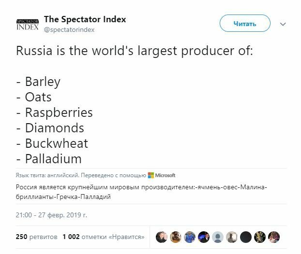
Task: Click the 'Russia is the world's largest producer' text
Action: coord(135,51)
